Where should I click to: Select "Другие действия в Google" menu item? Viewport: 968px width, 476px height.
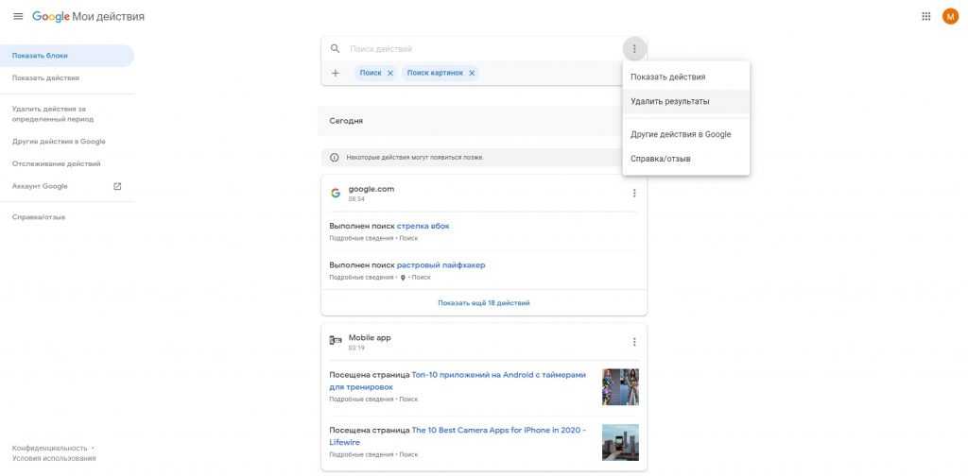[681, 134]
